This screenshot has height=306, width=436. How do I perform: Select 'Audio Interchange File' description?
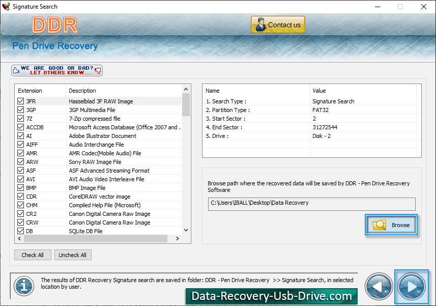96,145
